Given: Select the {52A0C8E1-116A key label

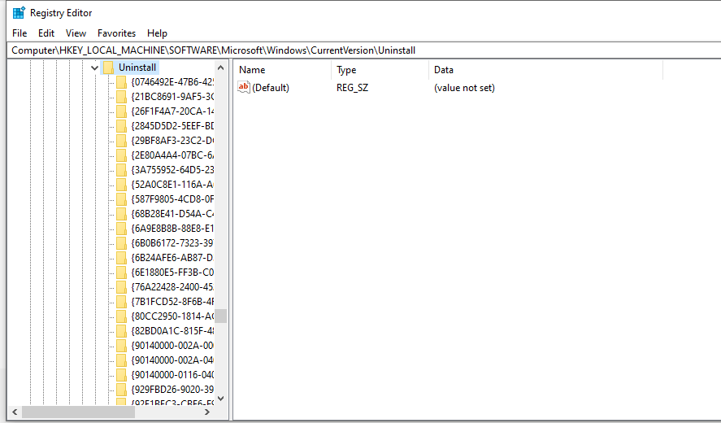Looking at the screenshot, I should point(172,185).
